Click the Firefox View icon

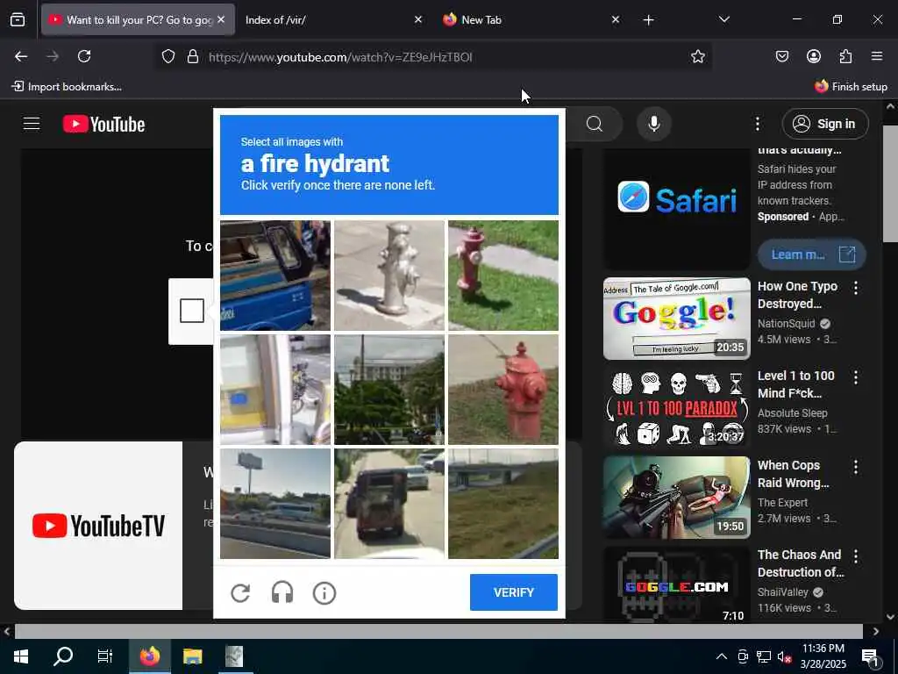point(18,19)
